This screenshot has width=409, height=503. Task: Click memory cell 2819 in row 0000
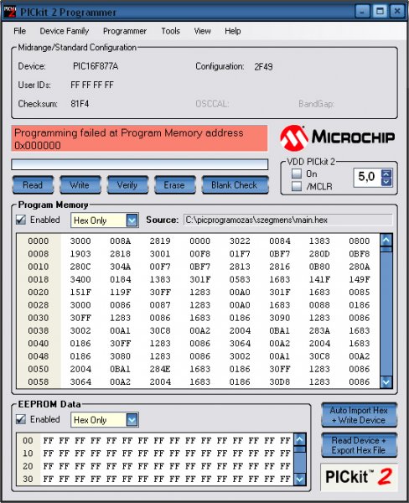[160, 241]
